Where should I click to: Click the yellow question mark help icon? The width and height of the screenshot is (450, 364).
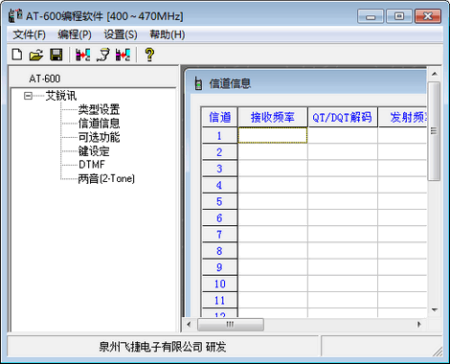149,55
